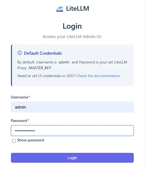Click the Login page heading
The width and height of the screenshot is (145, 172).
(x=72, y=26)
